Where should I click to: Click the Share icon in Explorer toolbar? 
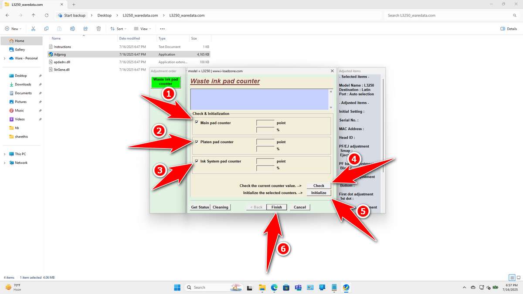point(85,29)
